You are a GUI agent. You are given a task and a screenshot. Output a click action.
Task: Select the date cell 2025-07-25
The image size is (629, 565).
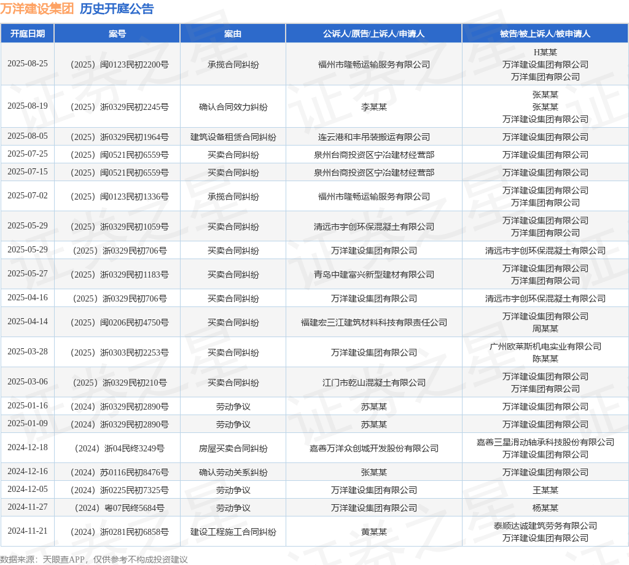[x=28, y=154]
